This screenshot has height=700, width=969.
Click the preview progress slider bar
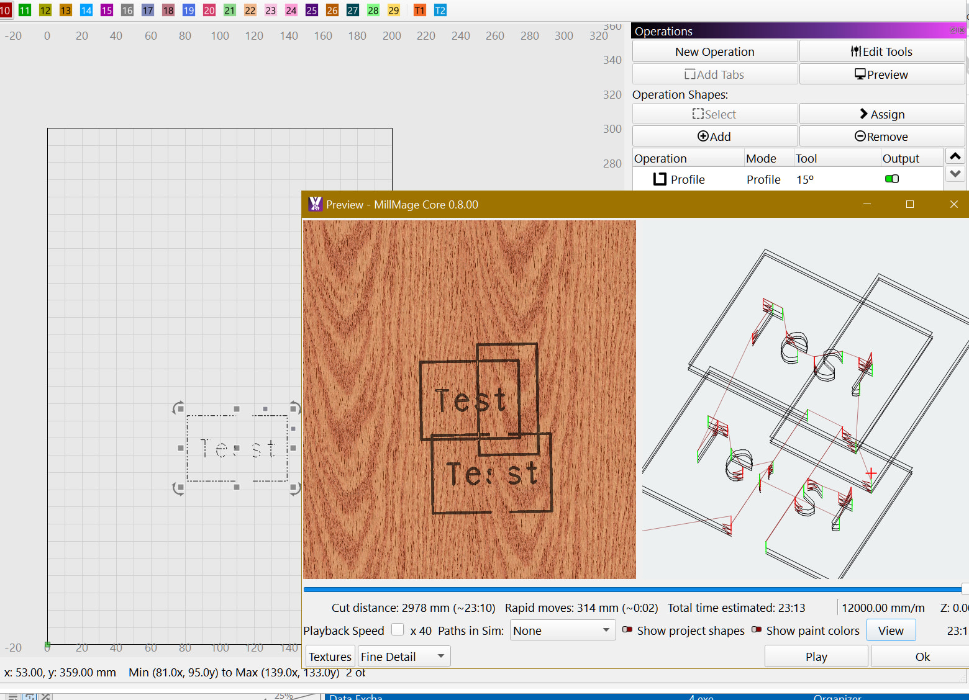pyautogui.click(x=632, y=589)
